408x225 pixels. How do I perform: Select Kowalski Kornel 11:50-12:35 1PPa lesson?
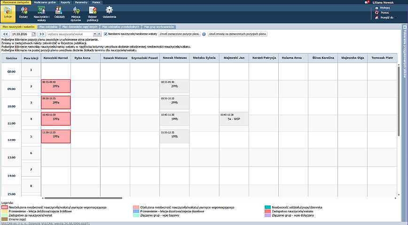(55, 136)
